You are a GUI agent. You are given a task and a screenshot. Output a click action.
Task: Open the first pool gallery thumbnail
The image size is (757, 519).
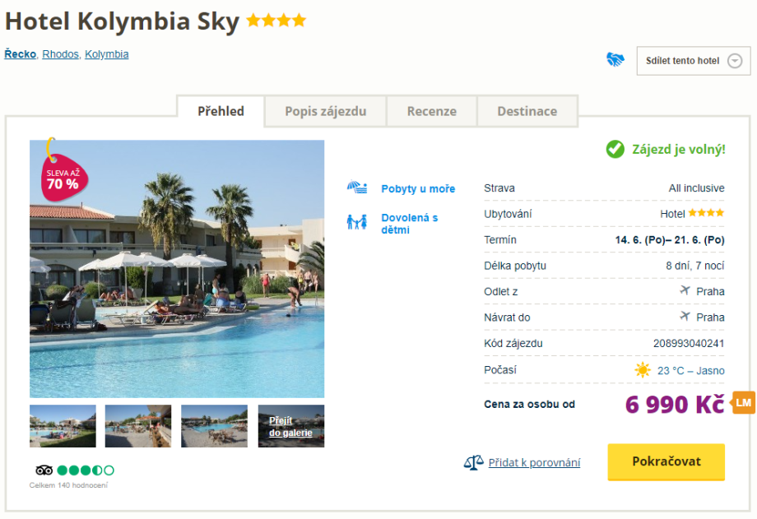pyautogui.click(x=63, y=426)
